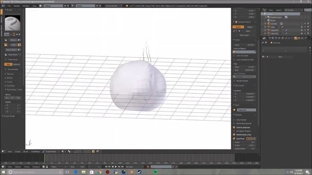Open Steam from the taskbar
This screenshot has height=175, width=312.
coord(139,172)
